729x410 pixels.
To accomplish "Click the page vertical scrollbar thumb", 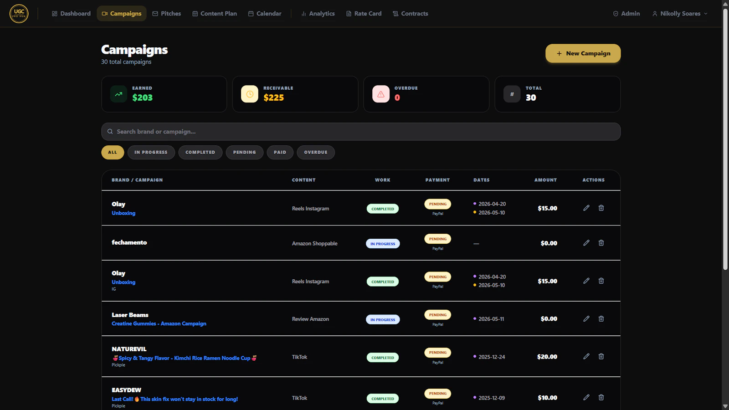I will coord(725,139).
